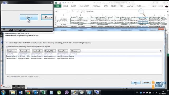Toggle Remember the order of column headings checkbox
The height and width of the screenshot is (95, 169).
(x=7, y=47)
